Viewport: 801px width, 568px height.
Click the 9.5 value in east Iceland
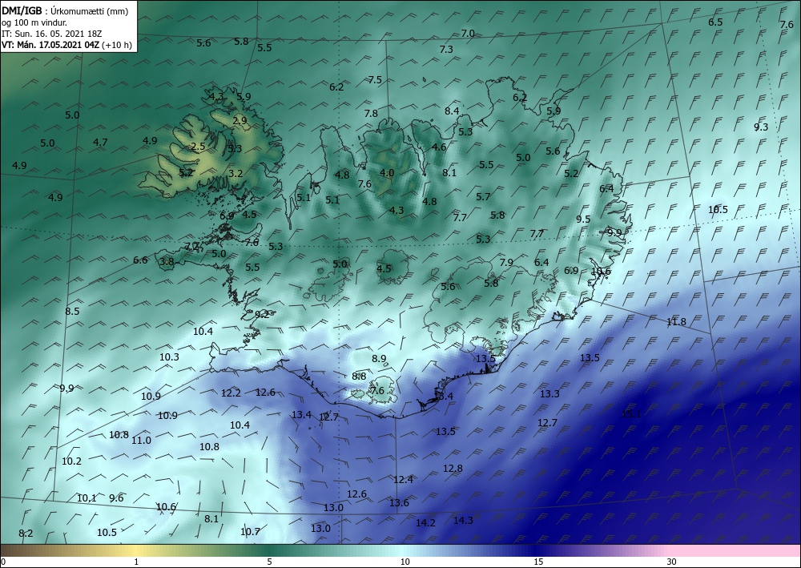[583, 220]
